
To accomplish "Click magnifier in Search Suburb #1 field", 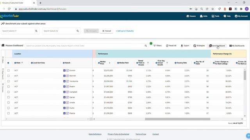I will point(36,31).
